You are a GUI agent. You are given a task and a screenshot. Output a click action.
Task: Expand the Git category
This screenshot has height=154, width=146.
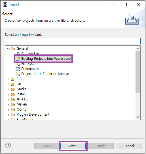[x=9, y=84]
